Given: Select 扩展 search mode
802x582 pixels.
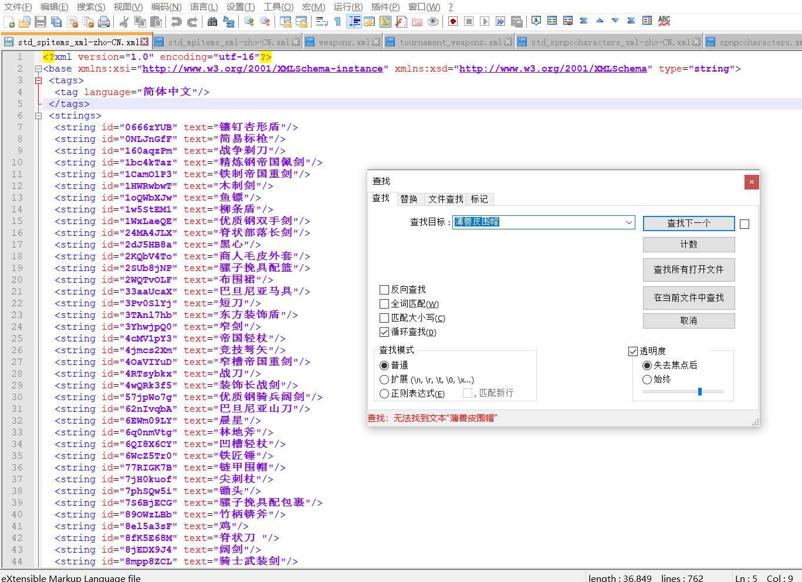Looking at the screenshot, I should (x=384, y=380).
